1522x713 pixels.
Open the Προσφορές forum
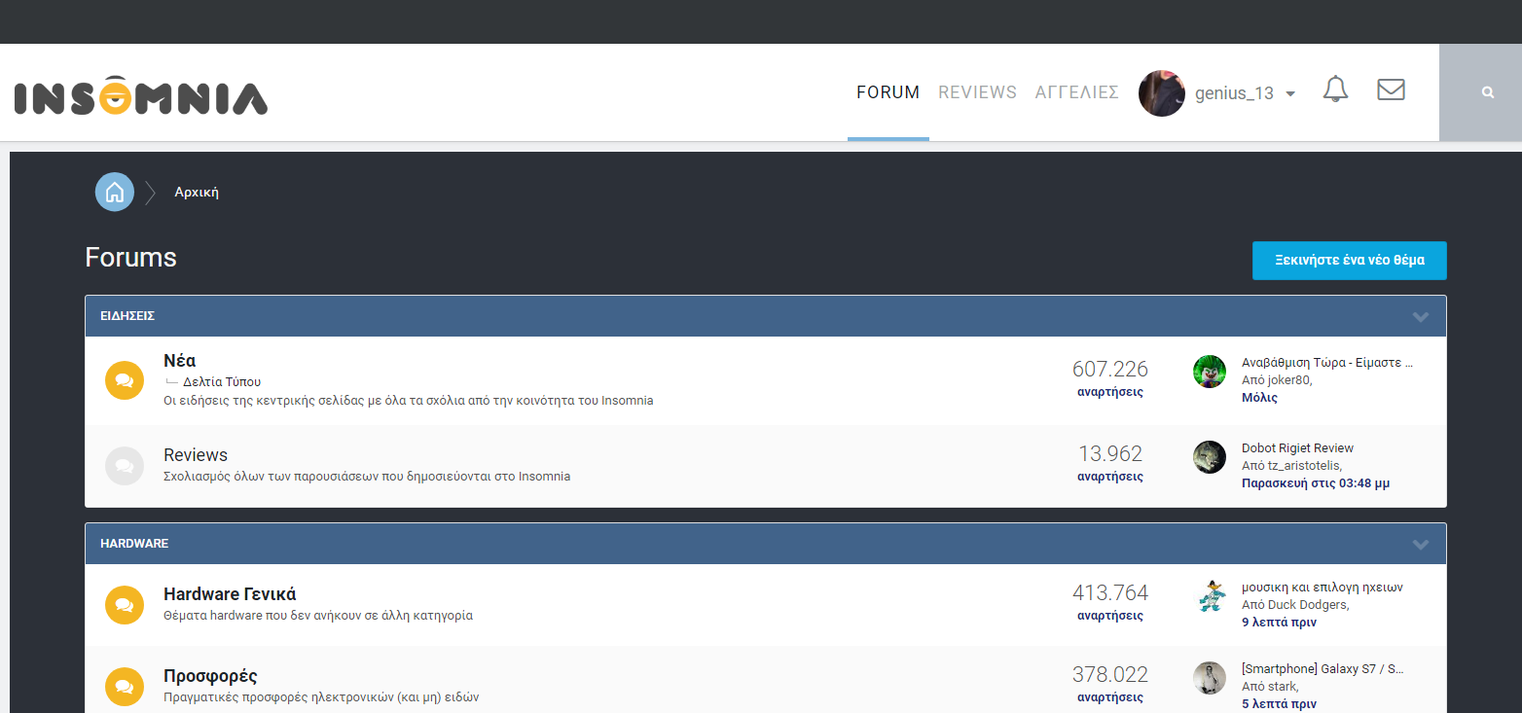[210, 676]
